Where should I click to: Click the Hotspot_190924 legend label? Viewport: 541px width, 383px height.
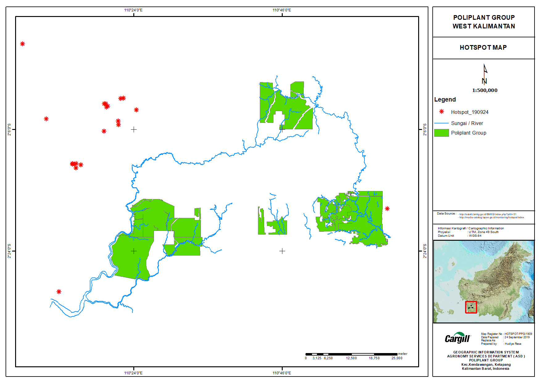pos(470,112)
